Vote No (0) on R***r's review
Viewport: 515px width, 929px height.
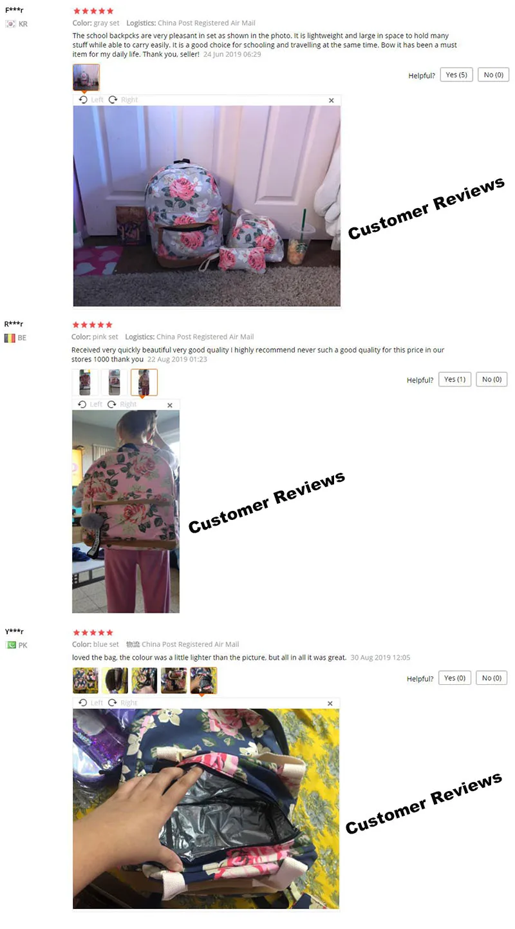(x=492, y=379)
